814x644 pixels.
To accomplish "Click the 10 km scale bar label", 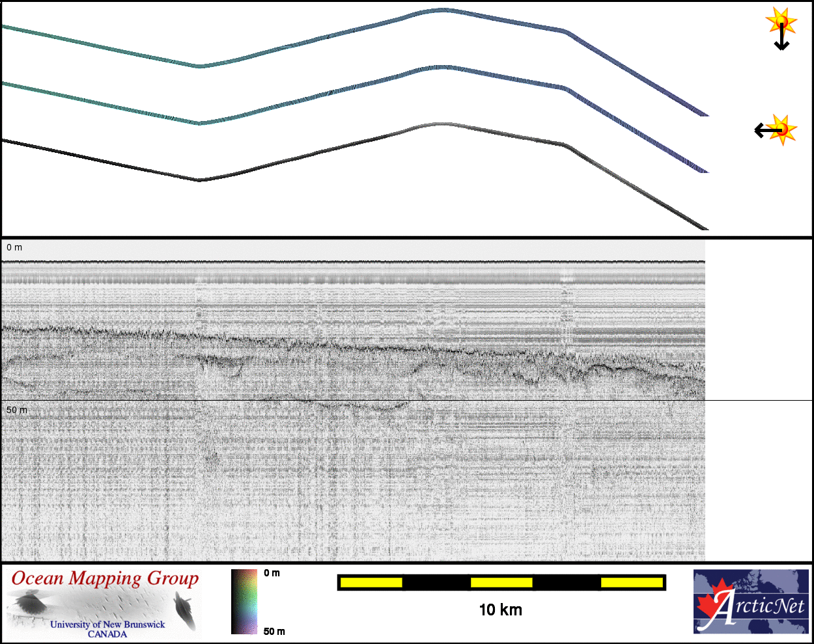I will pyautogui.click(x=500, y=610).
